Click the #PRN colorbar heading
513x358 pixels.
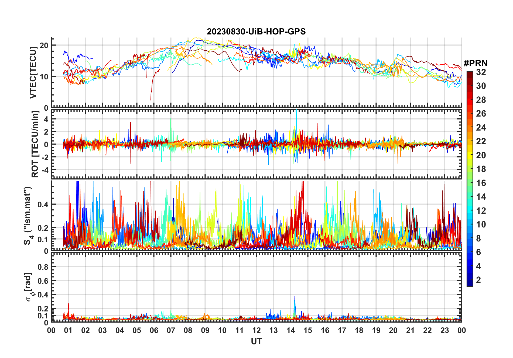tap(476, 63)
